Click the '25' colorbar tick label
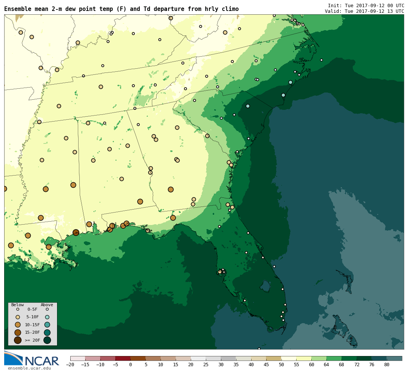 (206, 365)
